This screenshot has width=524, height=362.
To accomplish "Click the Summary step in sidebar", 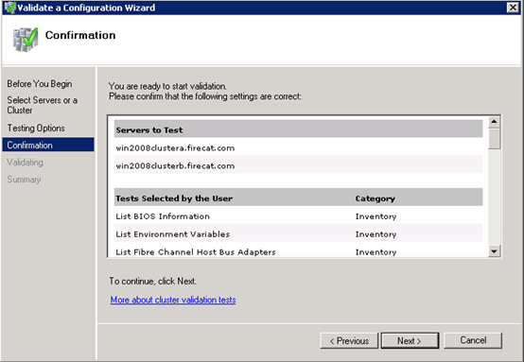I will pos(24,180).
